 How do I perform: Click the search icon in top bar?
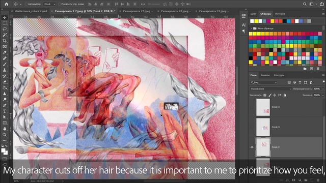point(305,4)
